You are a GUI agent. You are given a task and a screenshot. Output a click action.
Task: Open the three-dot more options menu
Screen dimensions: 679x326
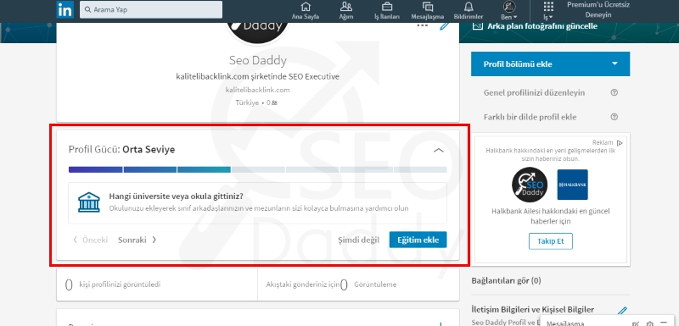click(x=422, y=26)
